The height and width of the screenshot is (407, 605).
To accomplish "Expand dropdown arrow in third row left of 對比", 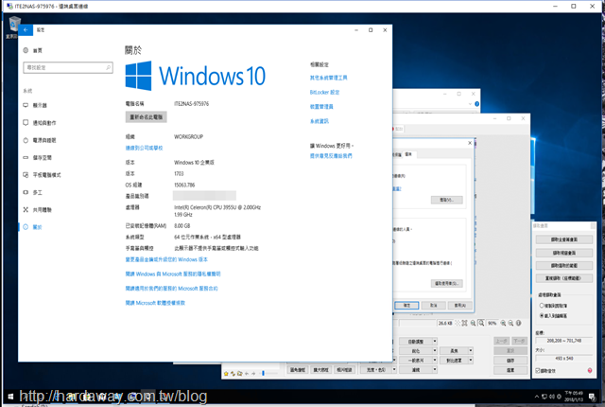I will 435,360.
